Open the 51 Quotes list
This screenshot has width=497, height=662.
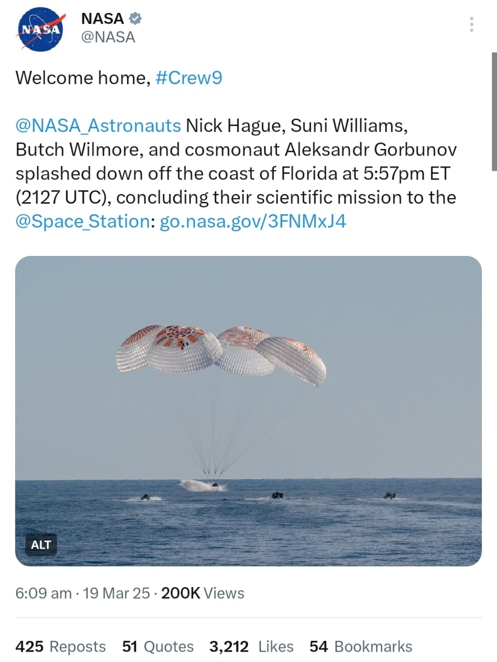(x=158, y=646)
